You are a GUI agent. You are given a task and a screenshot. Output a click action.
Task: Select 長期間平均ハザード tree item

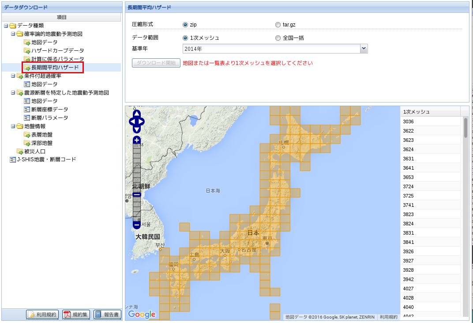coord(55,67)
